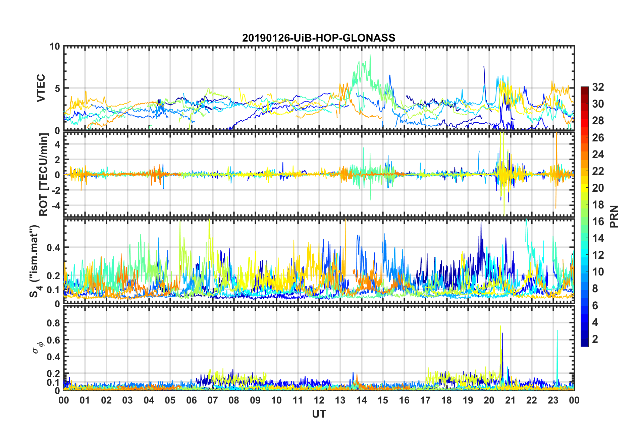This screenshot has height=433, width=638.
Task: Click the ROT axis tick value -2
Action: 56,190
